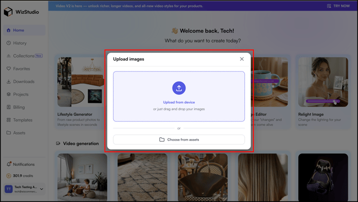The image size is (358, 202).
Task: Click the Home house icon
Action: pos(9,30)
